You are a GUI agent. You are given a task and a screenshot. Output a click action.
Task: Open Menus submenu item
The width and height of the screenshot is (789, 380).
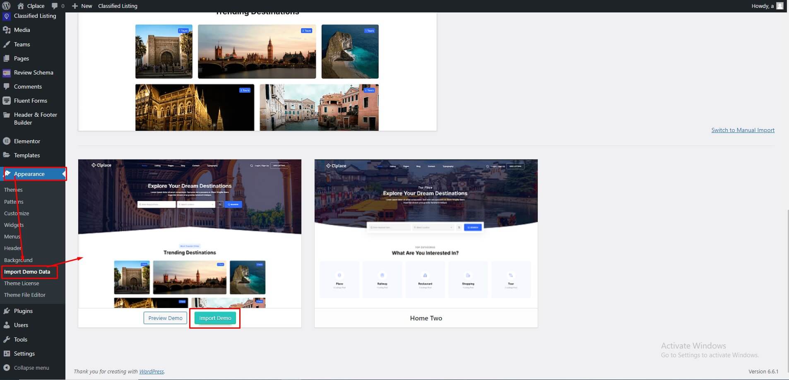pos(12,236)
